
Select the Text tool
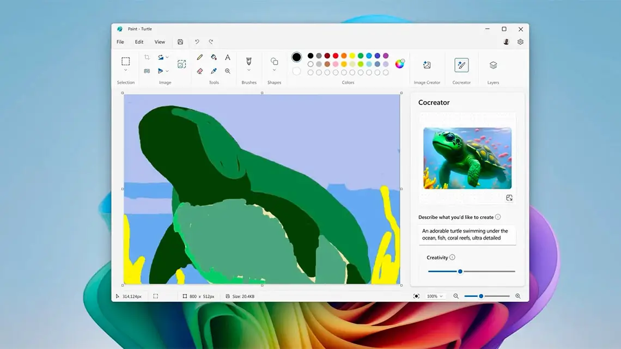[228, 57]
